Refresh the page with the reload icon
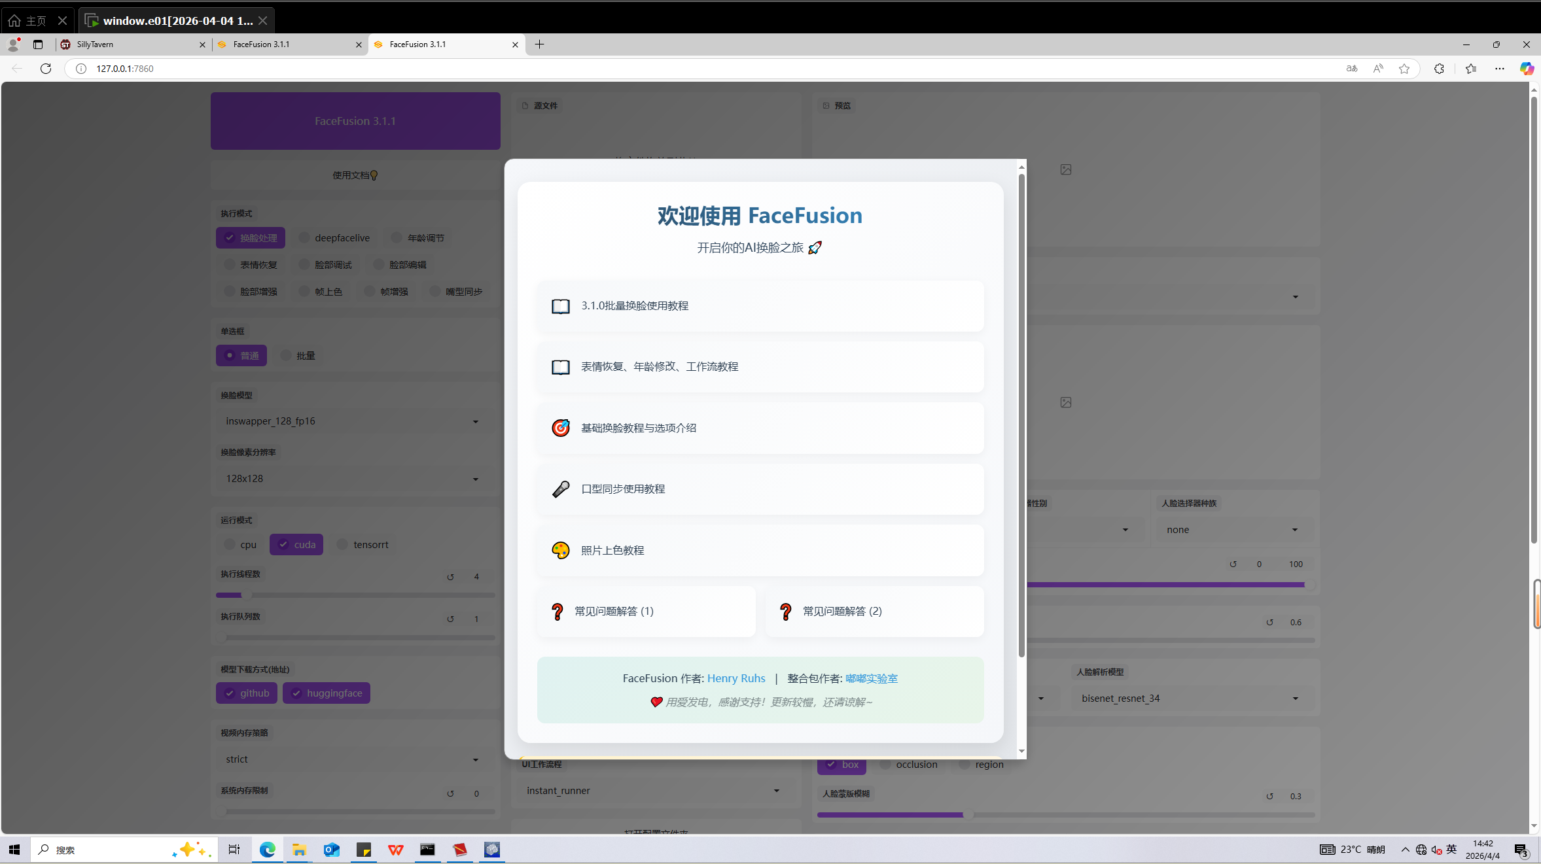Screen dimensions: 1541x864 [46, 69]
